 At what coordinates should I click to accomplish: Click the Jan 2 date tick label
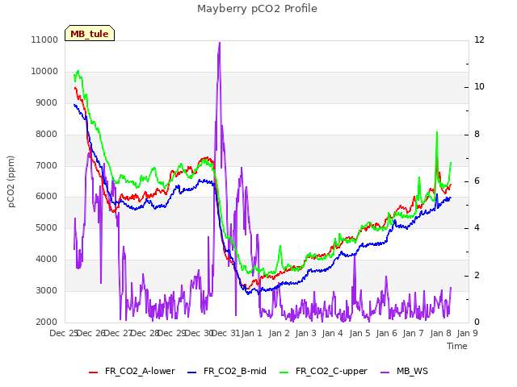pos(279,333)
